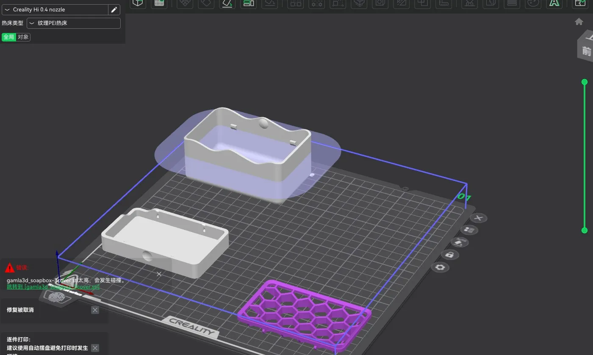Switch to 对象 object settings mode
593x355 pixels.
point(23,37)
